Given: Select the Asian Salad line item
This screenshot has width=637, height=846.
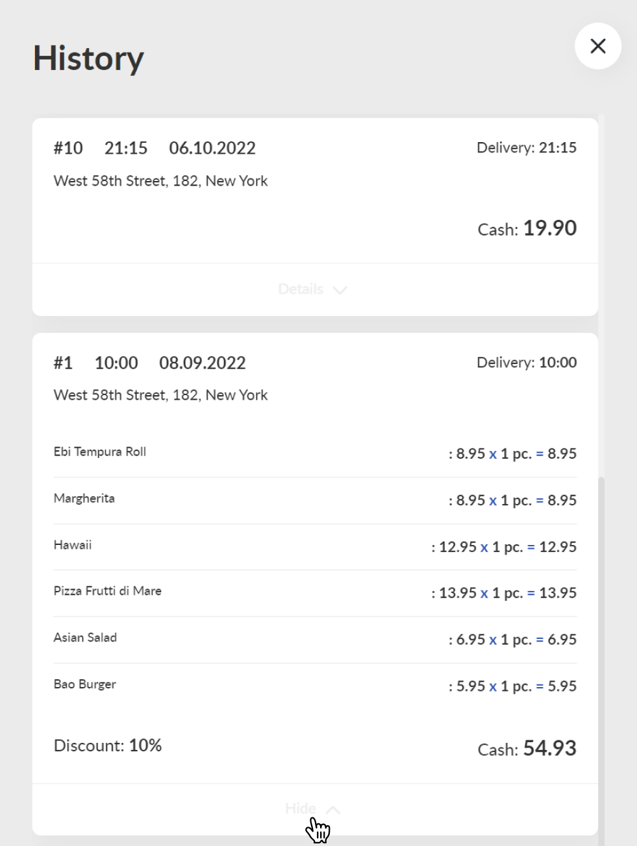Looking at the screenshot, I should pyautogui.click(x=315, y=640).
